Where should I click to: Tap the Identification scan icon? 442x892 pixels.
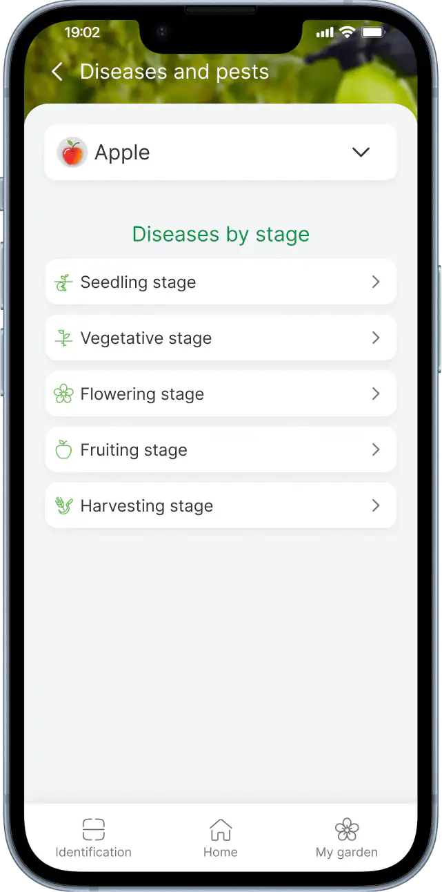pos(93,828)
